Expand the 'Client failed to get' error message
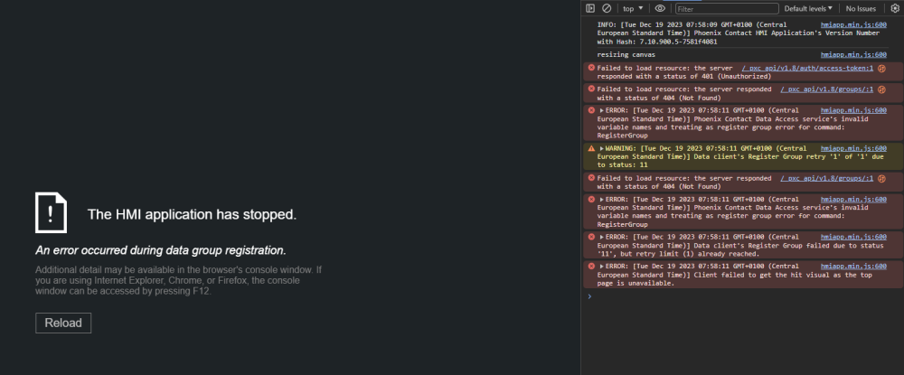904x375 pixels. click(x=601, y=267)
